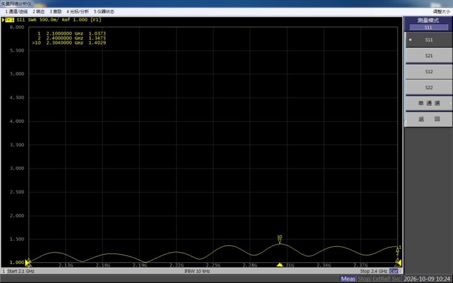Click the Svc status indicator
The width and height of the screenshot is (453, 283).
(396, 279)
